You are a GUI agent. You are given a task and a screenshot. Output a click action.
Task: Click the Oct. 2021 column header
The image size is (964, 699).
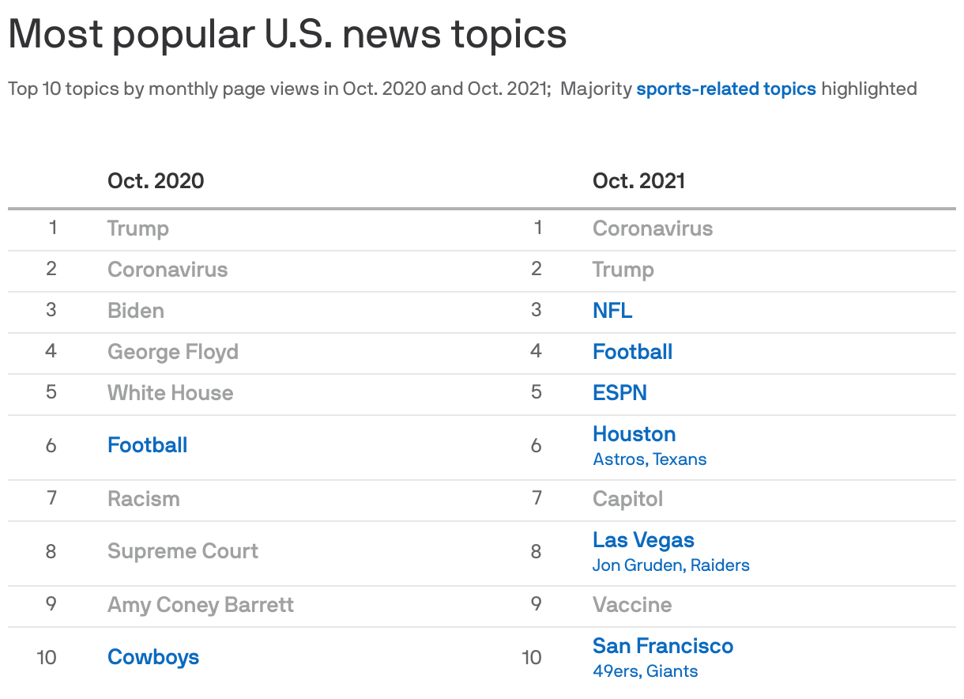(638, 181)
